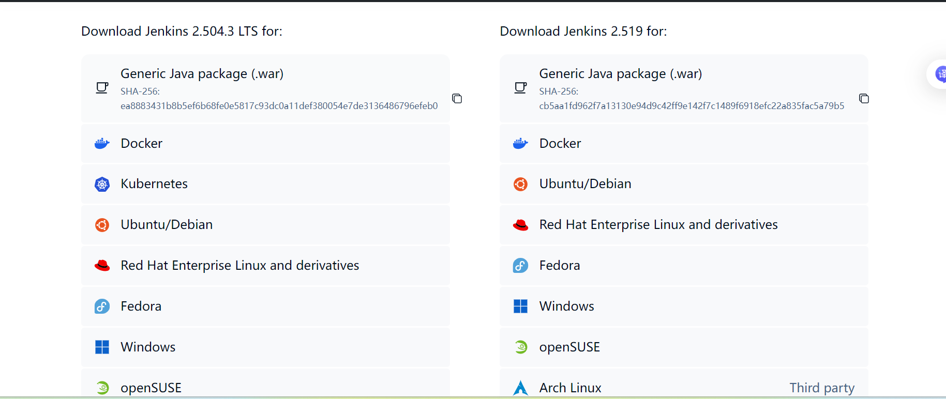Open weekly openSUSE download link
Screen dimensions: 946x399
684,347
